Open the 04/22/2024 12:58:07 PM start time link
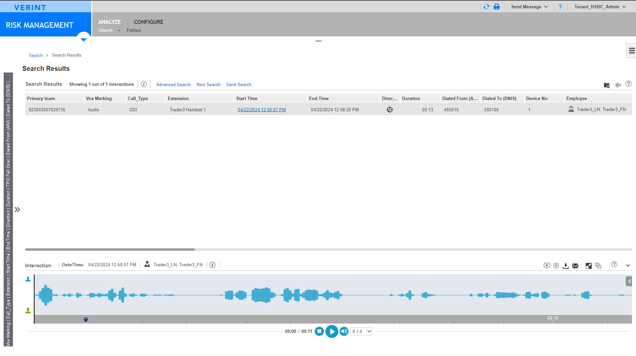Screen dimensions: 636x356 262,110
